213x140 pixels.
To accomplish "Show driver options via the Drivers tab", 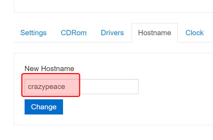I will tap(112, 33).
